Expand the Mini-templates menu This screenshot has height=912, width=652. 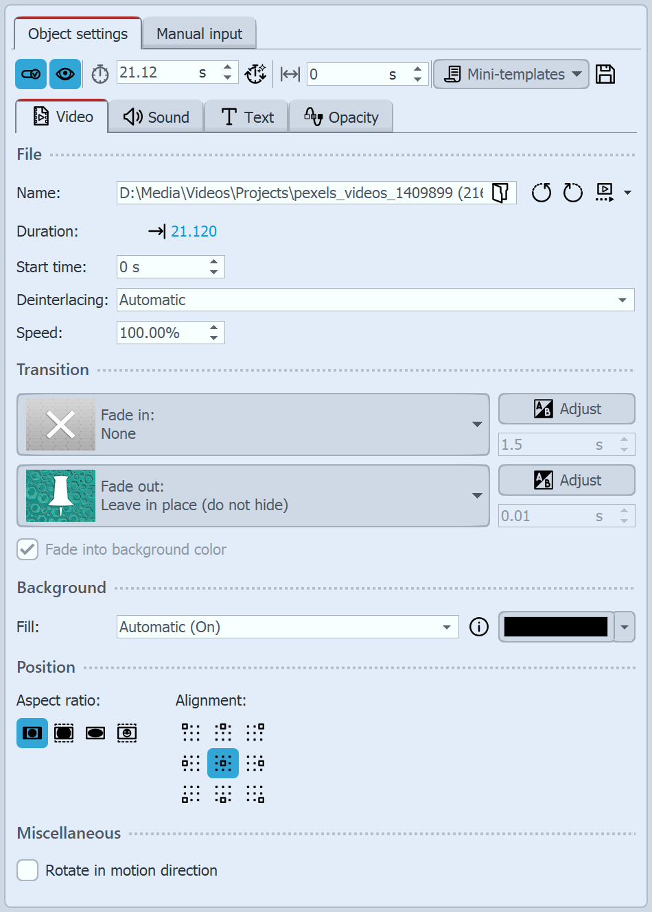click(511, 74)
